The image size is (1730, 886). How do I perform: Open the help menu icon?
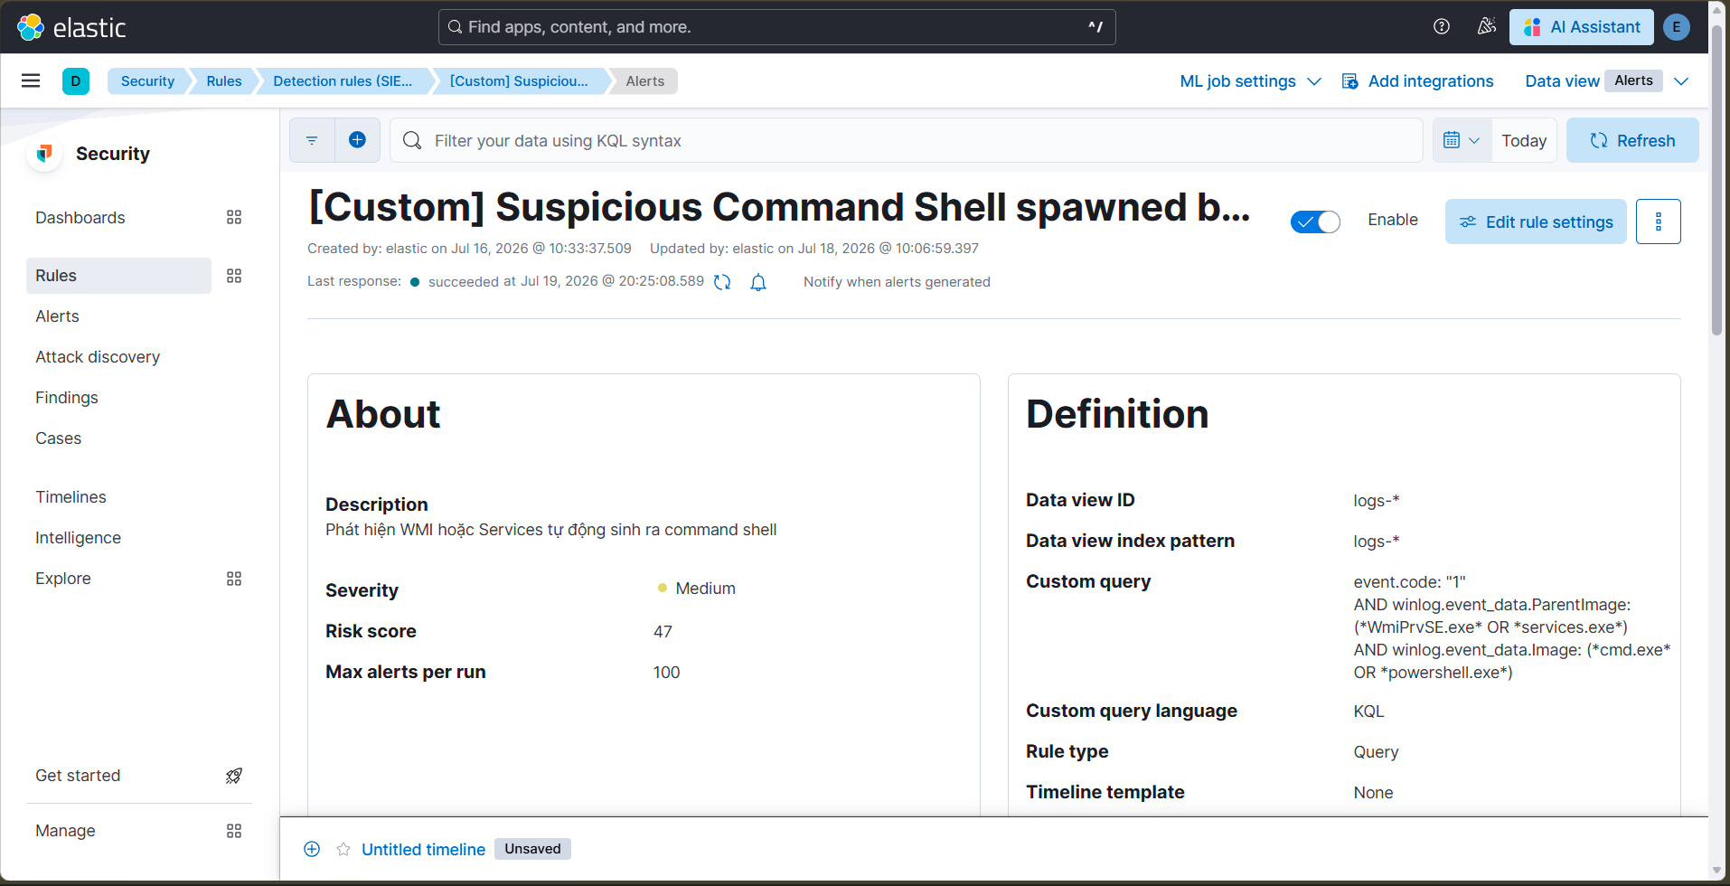(1442, 27)
